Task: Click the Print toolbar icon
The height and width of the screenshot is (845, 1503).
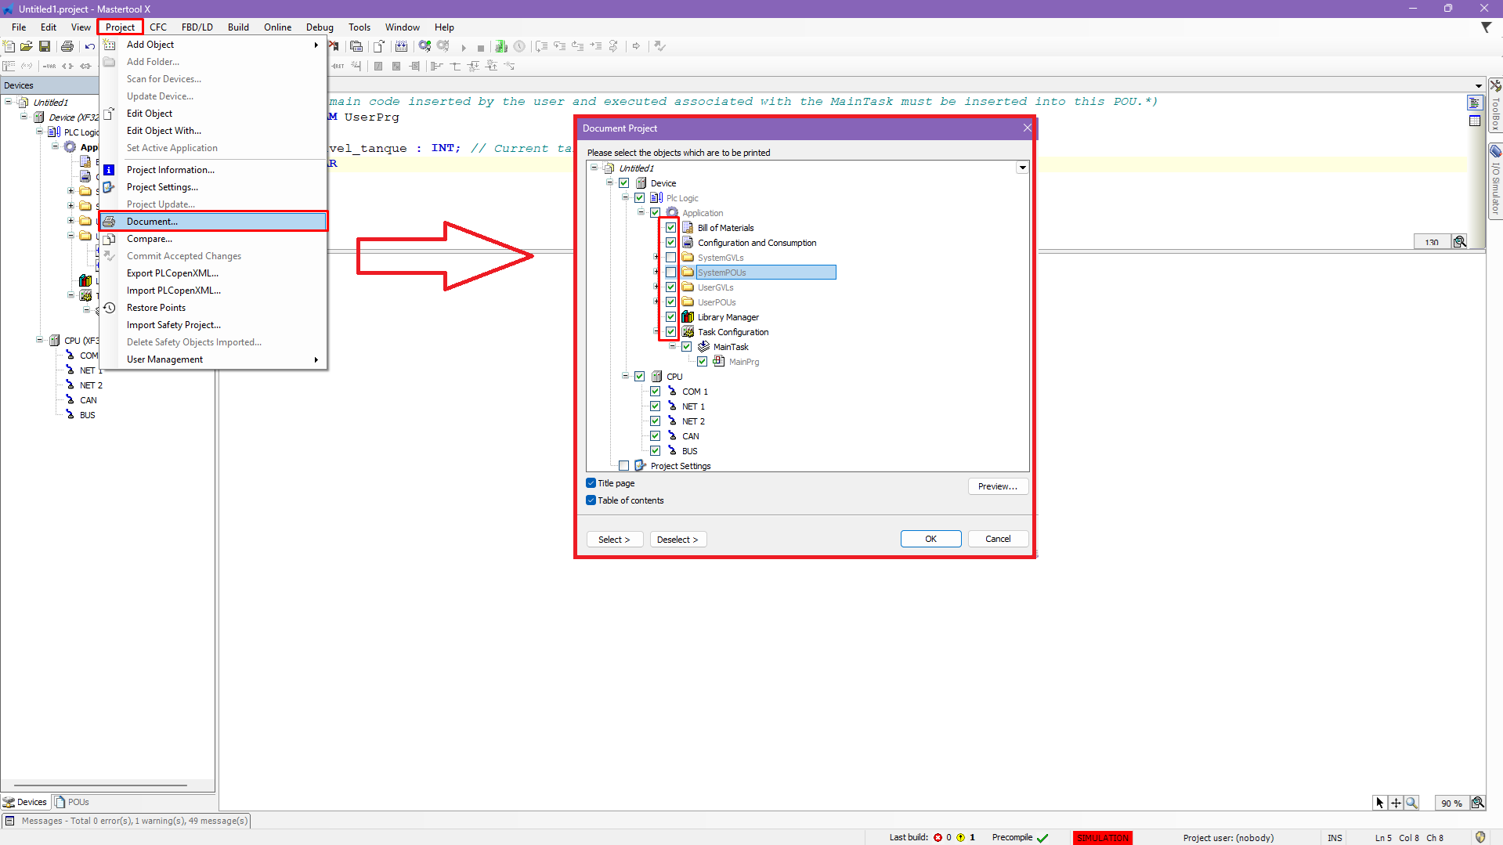Action: [x=67, y=46]
